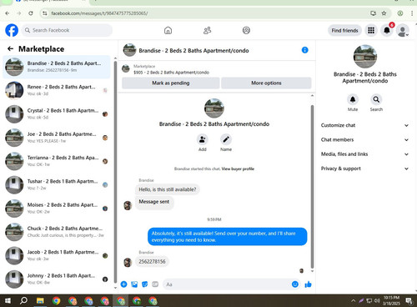This screenshot has width=417, height=307.
Task: Click the $905 listing title under Marketplace
Action: coord(171,73)
